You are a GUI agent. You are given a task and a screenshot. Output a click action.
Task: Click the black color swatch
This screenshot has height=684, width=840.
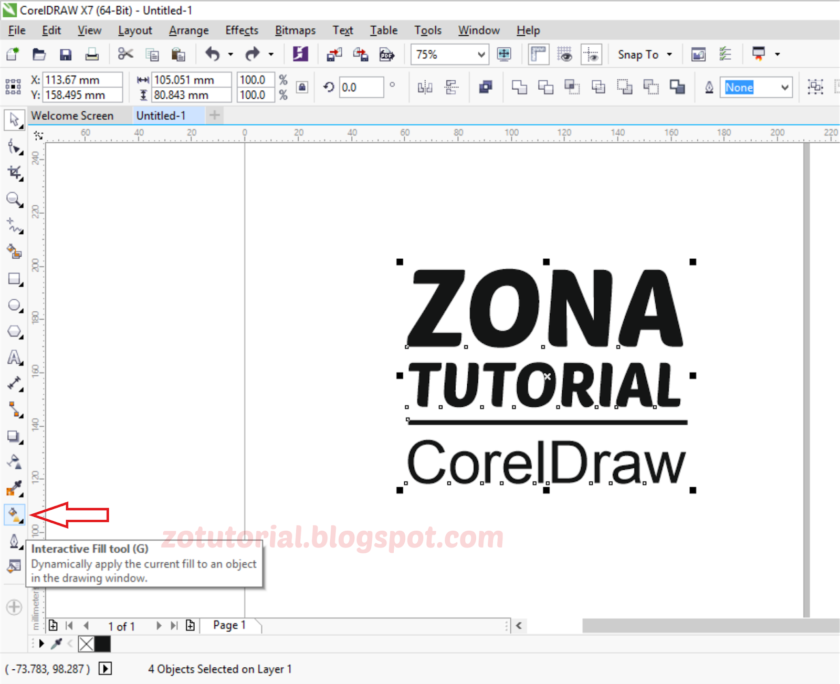[102, 644]
